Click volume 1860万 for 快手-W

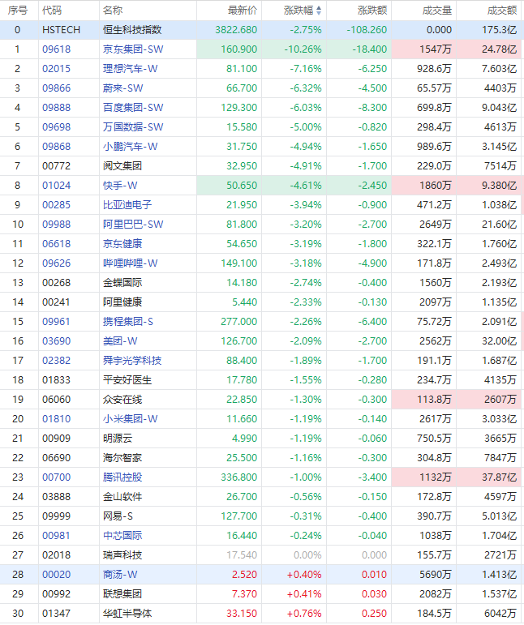pos(436,186)
